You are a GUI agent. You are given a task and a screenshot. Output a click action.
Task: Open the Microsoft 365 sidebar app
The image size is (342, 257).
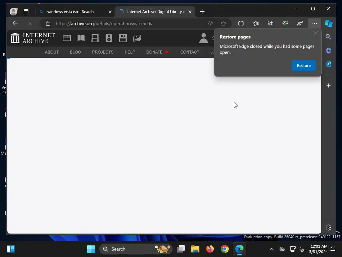point(329,51)
